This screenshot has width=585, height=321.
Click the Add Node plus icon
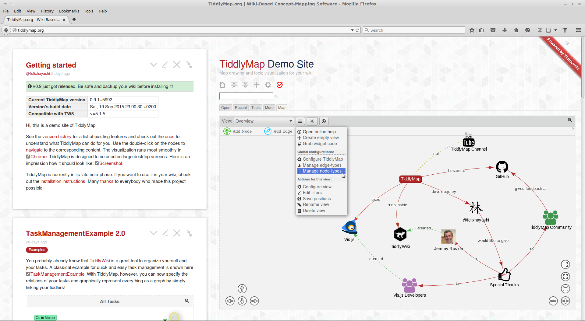tap(227, 131)
